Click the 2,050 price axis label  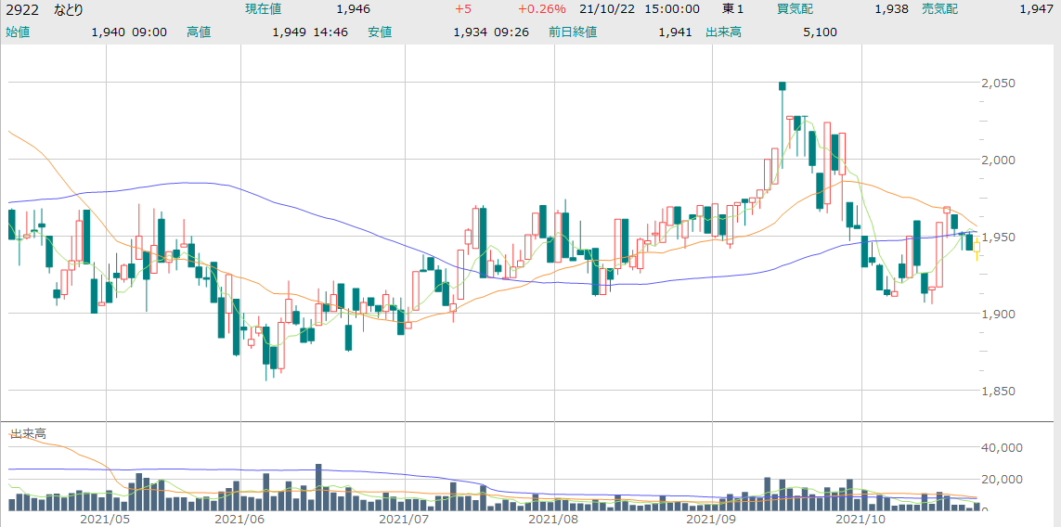coord(998,83)
